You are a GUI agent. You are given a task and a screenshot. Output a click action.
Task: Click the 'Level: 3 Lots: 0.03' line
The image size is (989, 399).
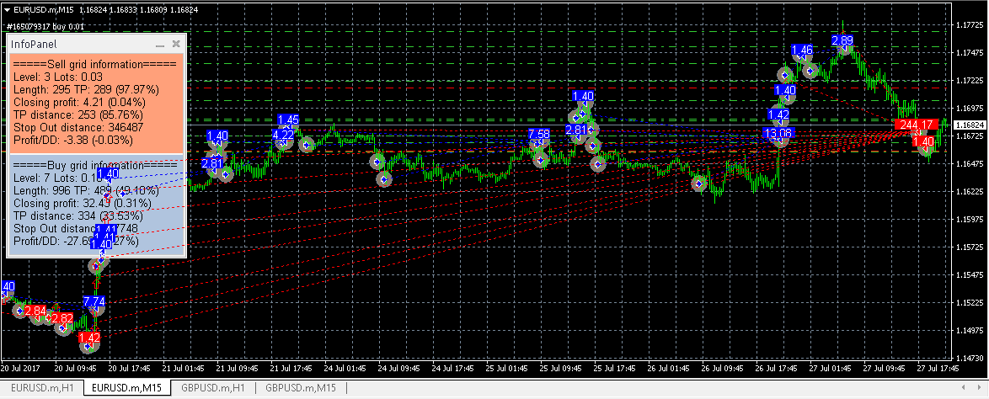coord(59,76)
